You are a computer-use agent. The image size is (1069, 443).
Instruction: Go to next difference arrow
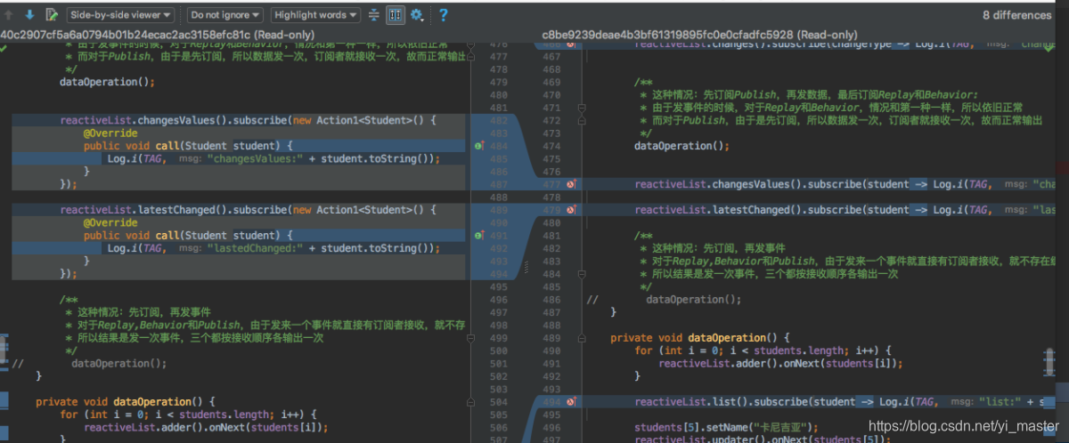pos(29,15)
